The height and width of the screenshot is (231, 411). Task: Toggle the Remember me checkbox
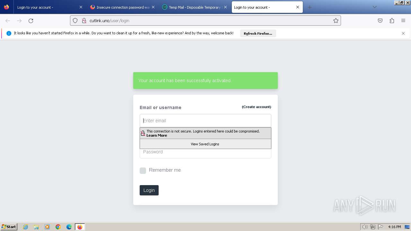point(143,171)
